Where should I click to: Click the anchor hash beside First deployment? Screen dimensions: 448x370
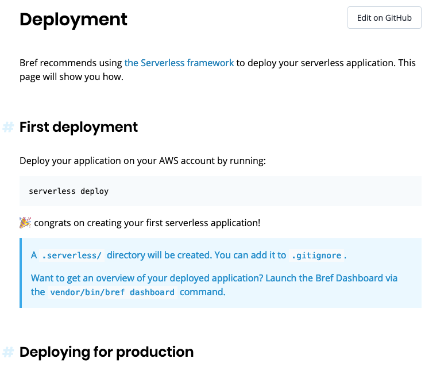point(8,127)
